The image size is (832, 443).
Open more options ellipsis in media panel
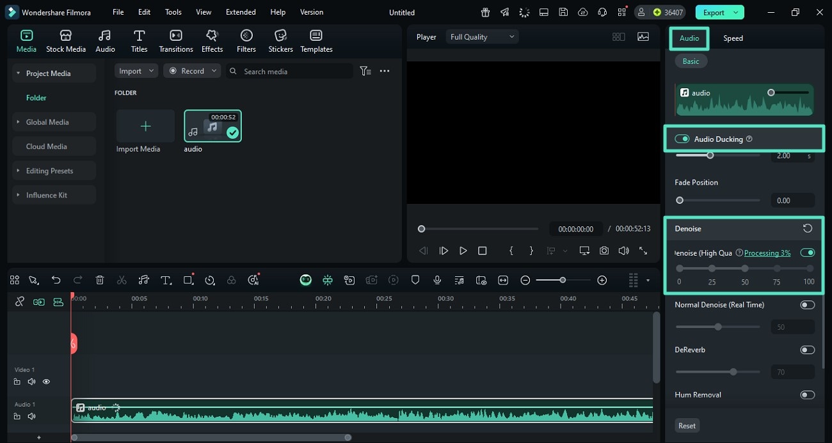[385, 71]
